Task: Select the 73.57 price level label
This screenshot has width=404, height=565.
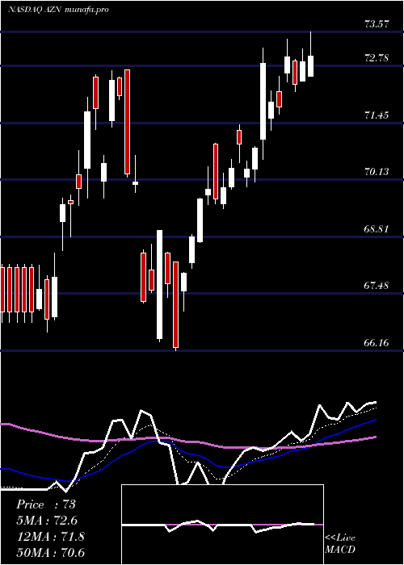Action: click(377, 24)
